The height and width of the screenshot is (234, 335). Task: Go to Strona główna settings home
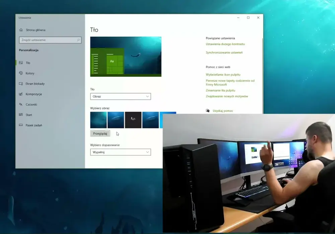pyautogui.click(x=36, y=30)
